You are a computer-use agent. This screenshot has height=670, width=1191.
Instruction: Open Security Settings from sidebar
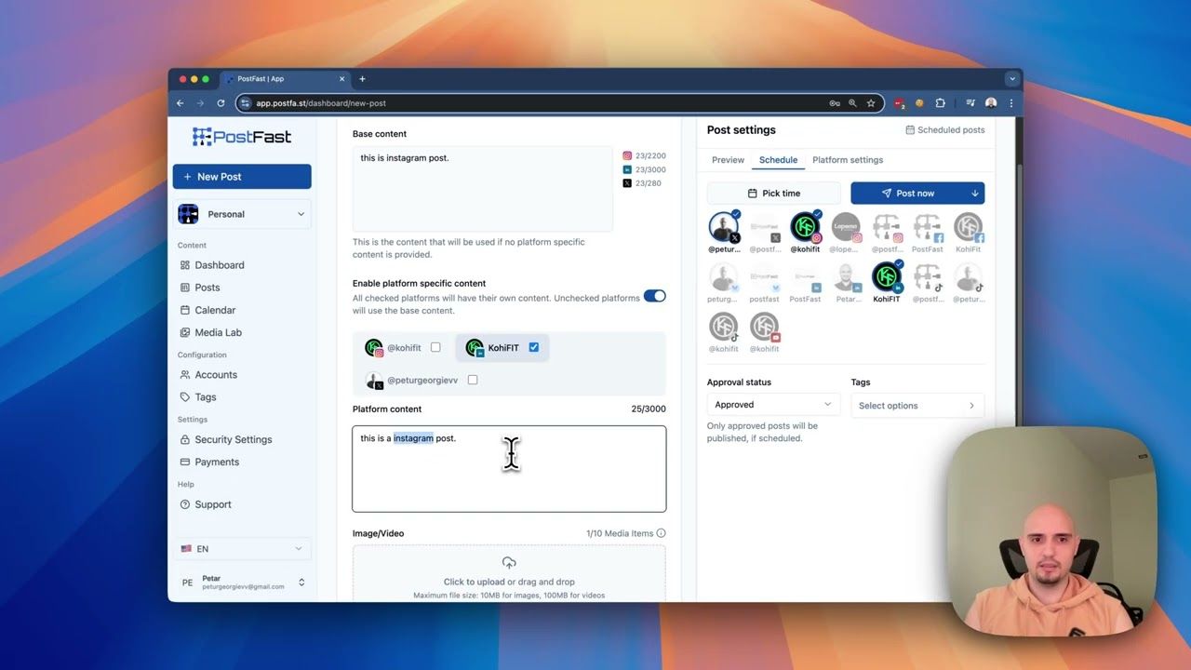233,438
